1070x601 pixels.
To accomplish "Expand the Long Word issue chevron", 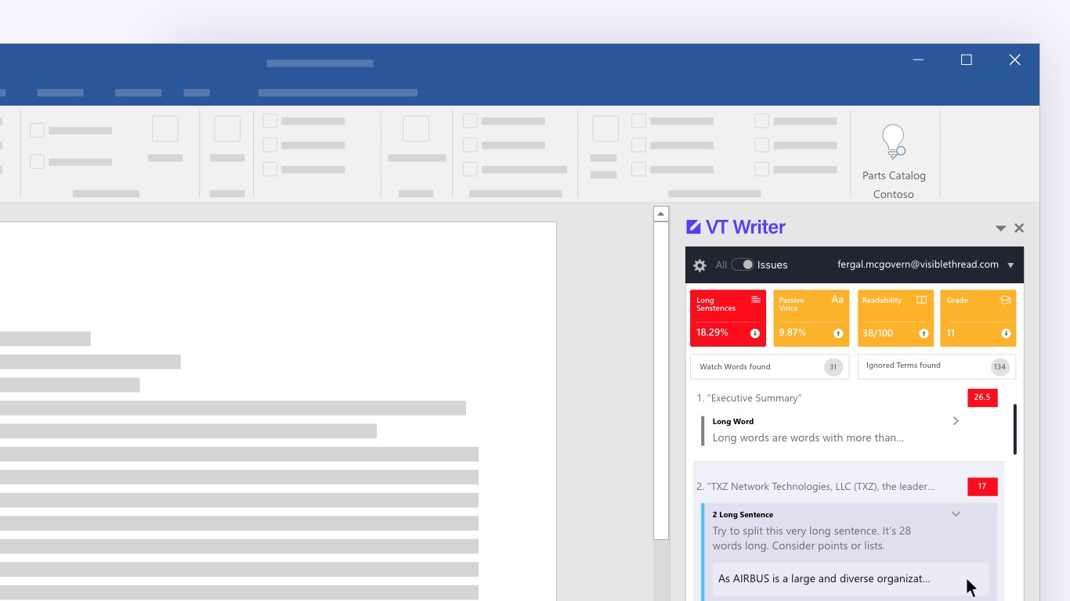I will (x=956, y=421).
